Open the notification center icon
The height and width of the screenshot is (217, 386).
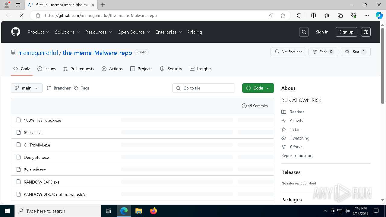(376, 211)
